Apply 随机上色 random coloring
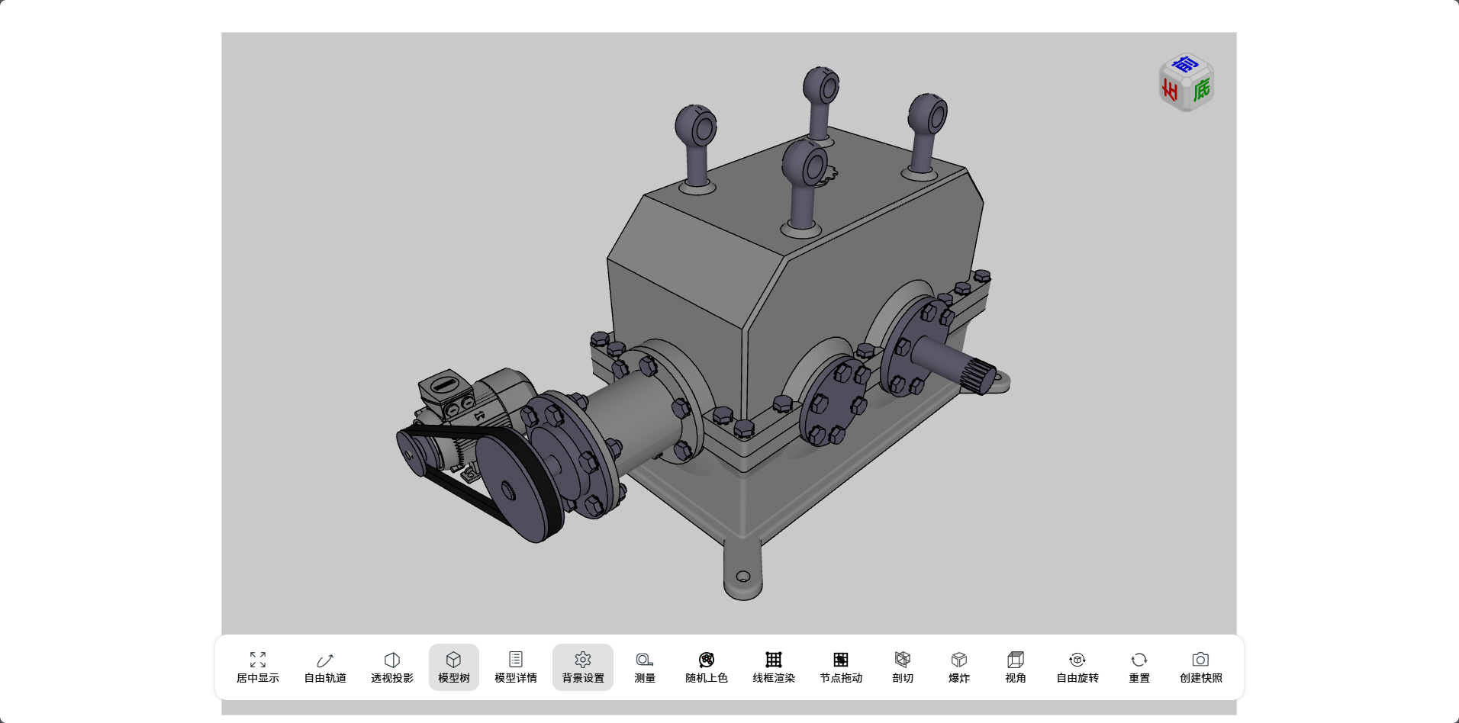 click(707, 667)
